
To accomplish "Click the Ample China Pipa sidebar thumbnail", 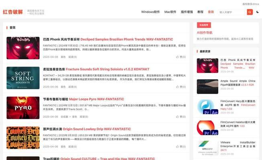I will [207, 86].
